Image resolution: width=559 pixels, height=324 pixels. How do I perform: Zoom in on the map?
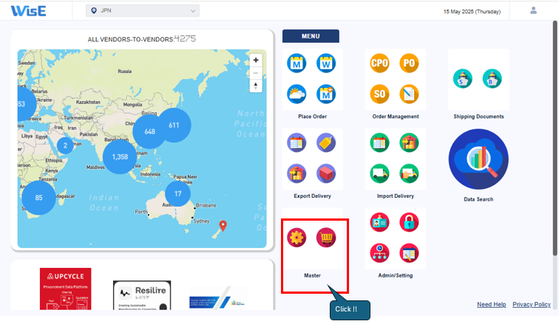[256, 60]
